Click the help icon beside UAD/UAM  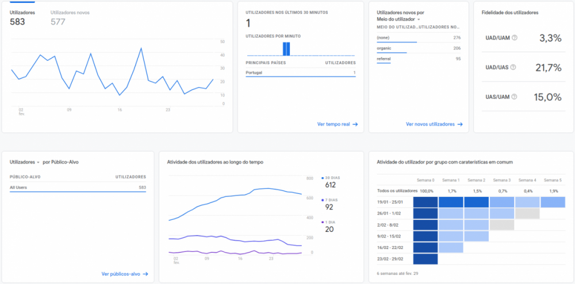click(x=515, y=38)
